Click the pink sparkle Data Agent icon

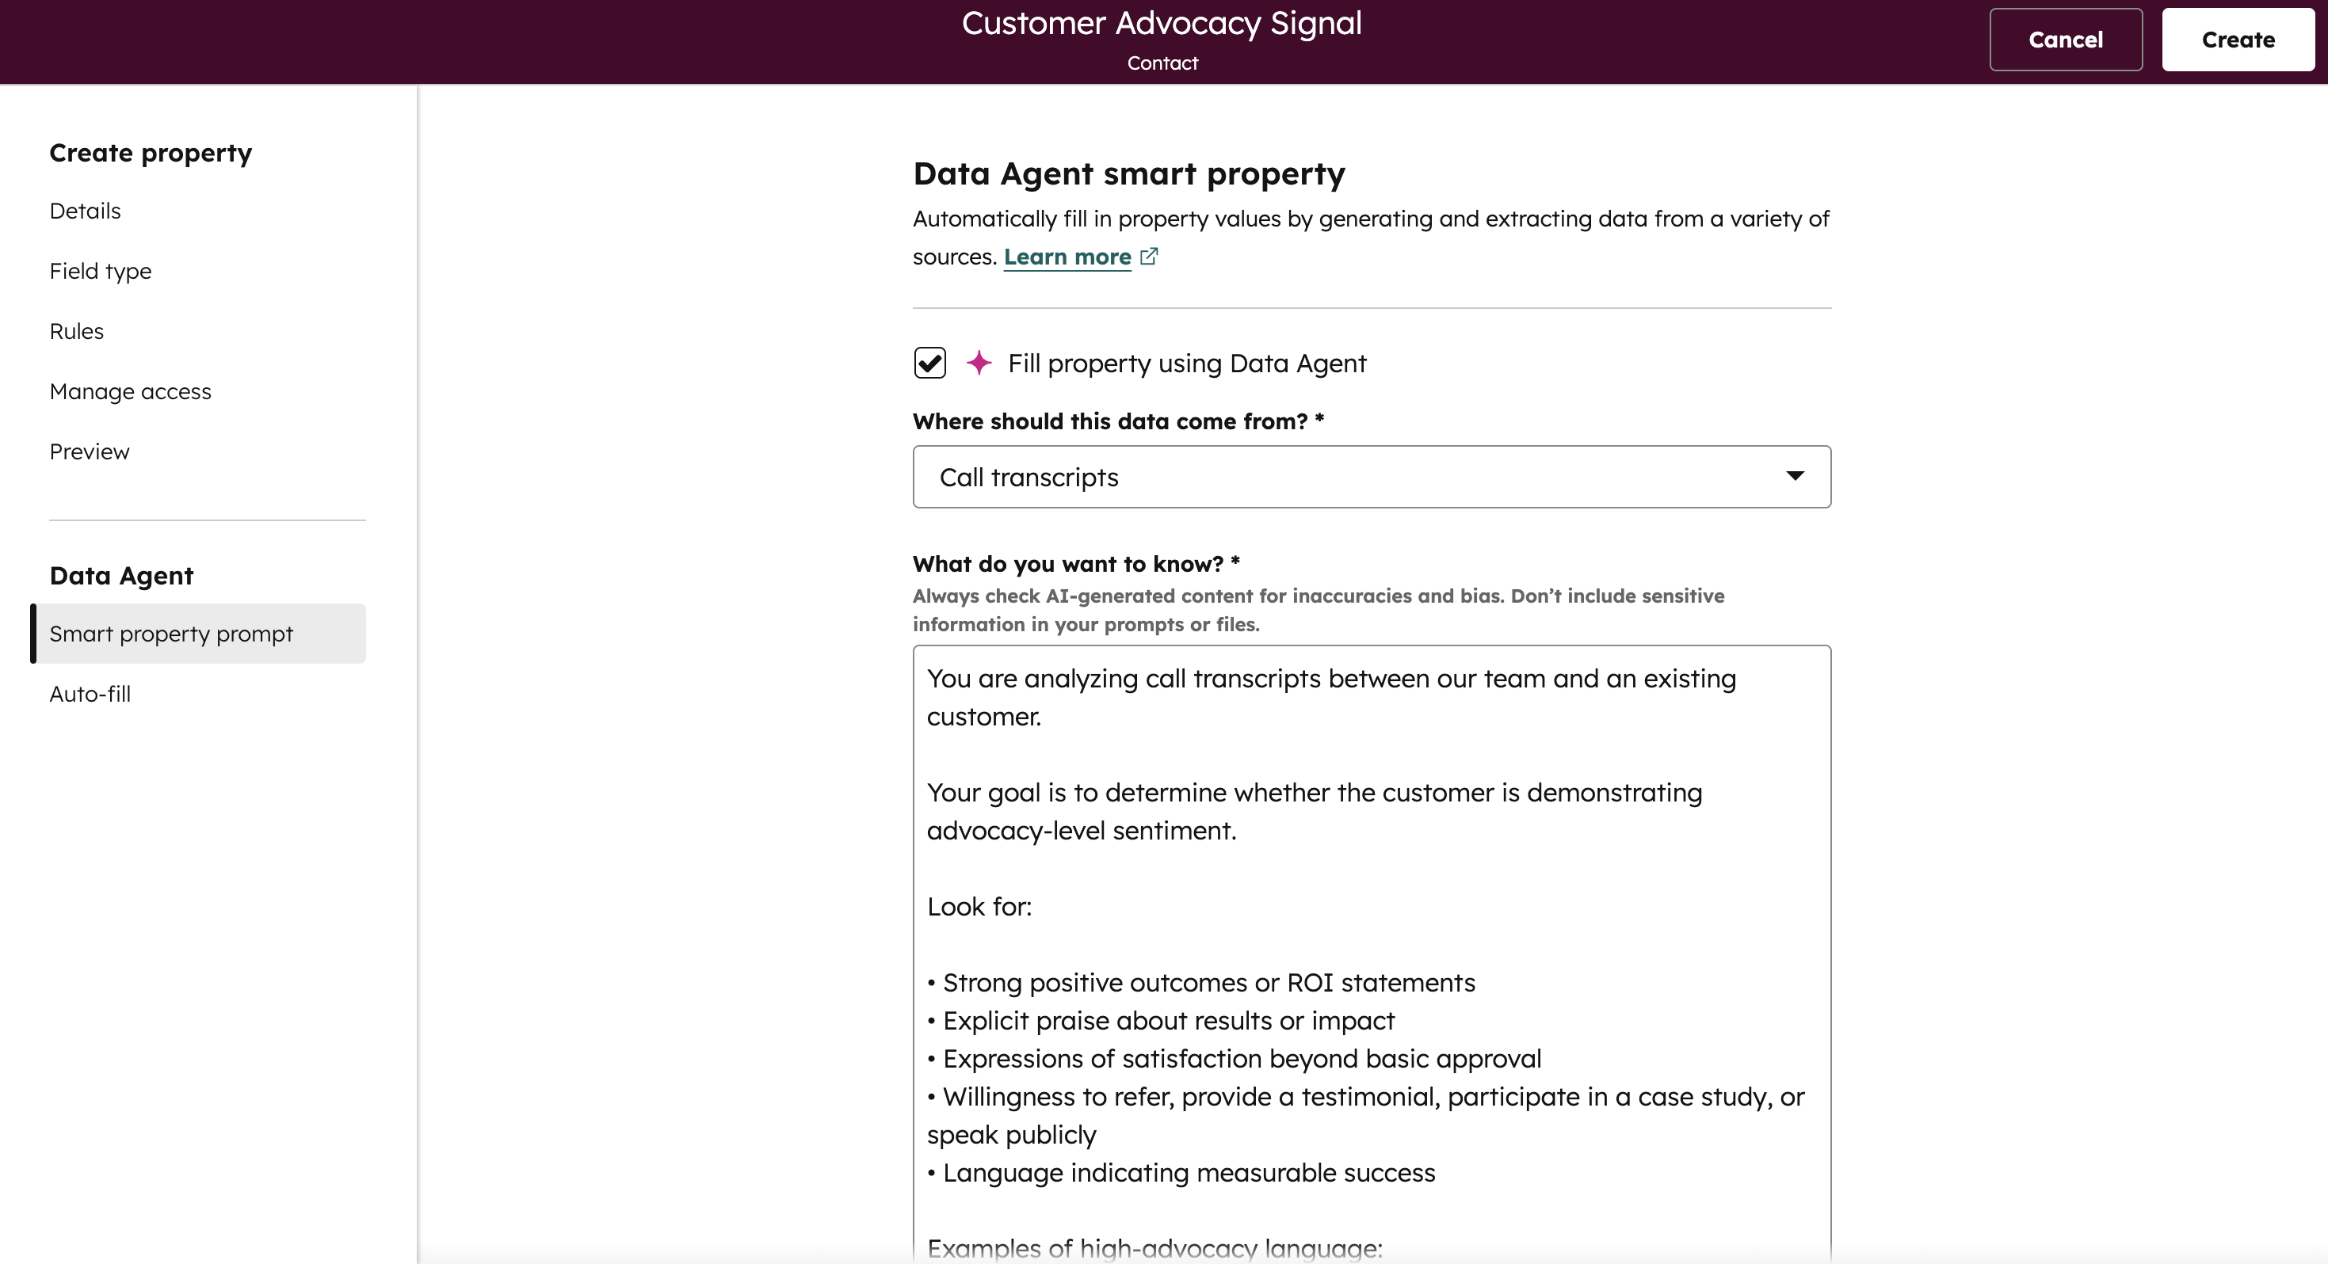980,364
